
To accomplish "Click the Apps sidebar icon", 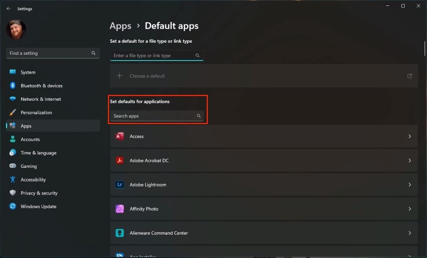I will (x=13, y=126).
